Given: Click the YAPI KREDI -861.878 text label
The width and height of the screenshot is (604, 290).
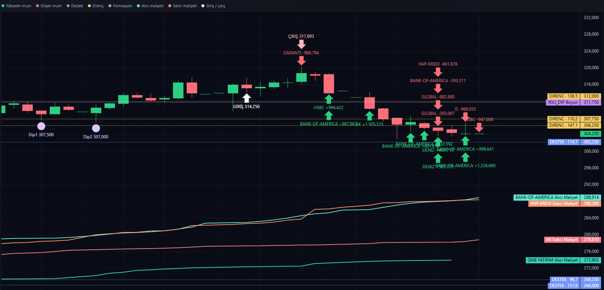Looking at the screenshot, I should tap(438, 64).
